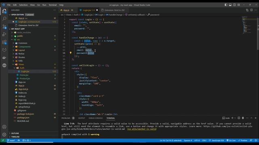The image size is (259, 145).
Task: Open jsx-a11y/anchor-is-valid link in terminal
Action: pyautogui.click(x=142, y=129)
